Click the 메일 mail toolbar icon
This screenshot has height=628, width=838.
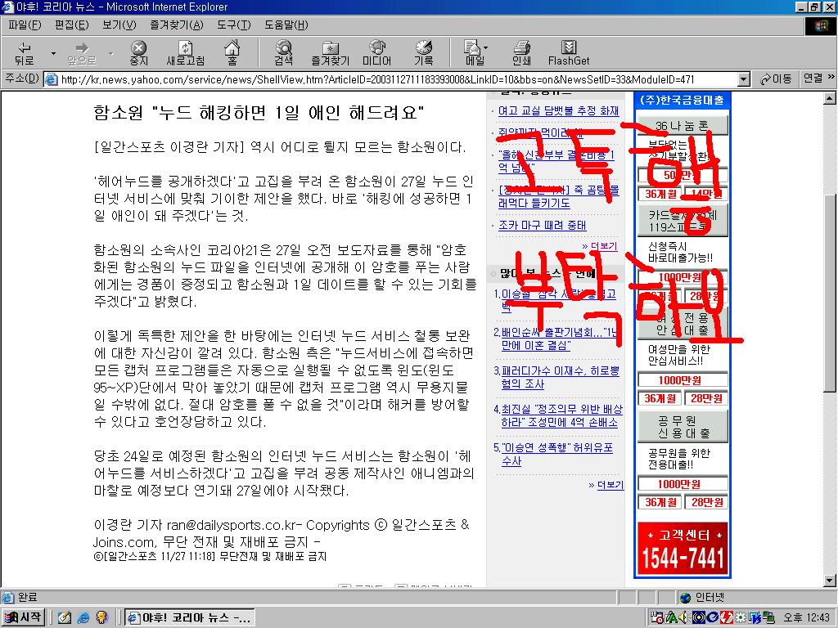pos(472,47)
